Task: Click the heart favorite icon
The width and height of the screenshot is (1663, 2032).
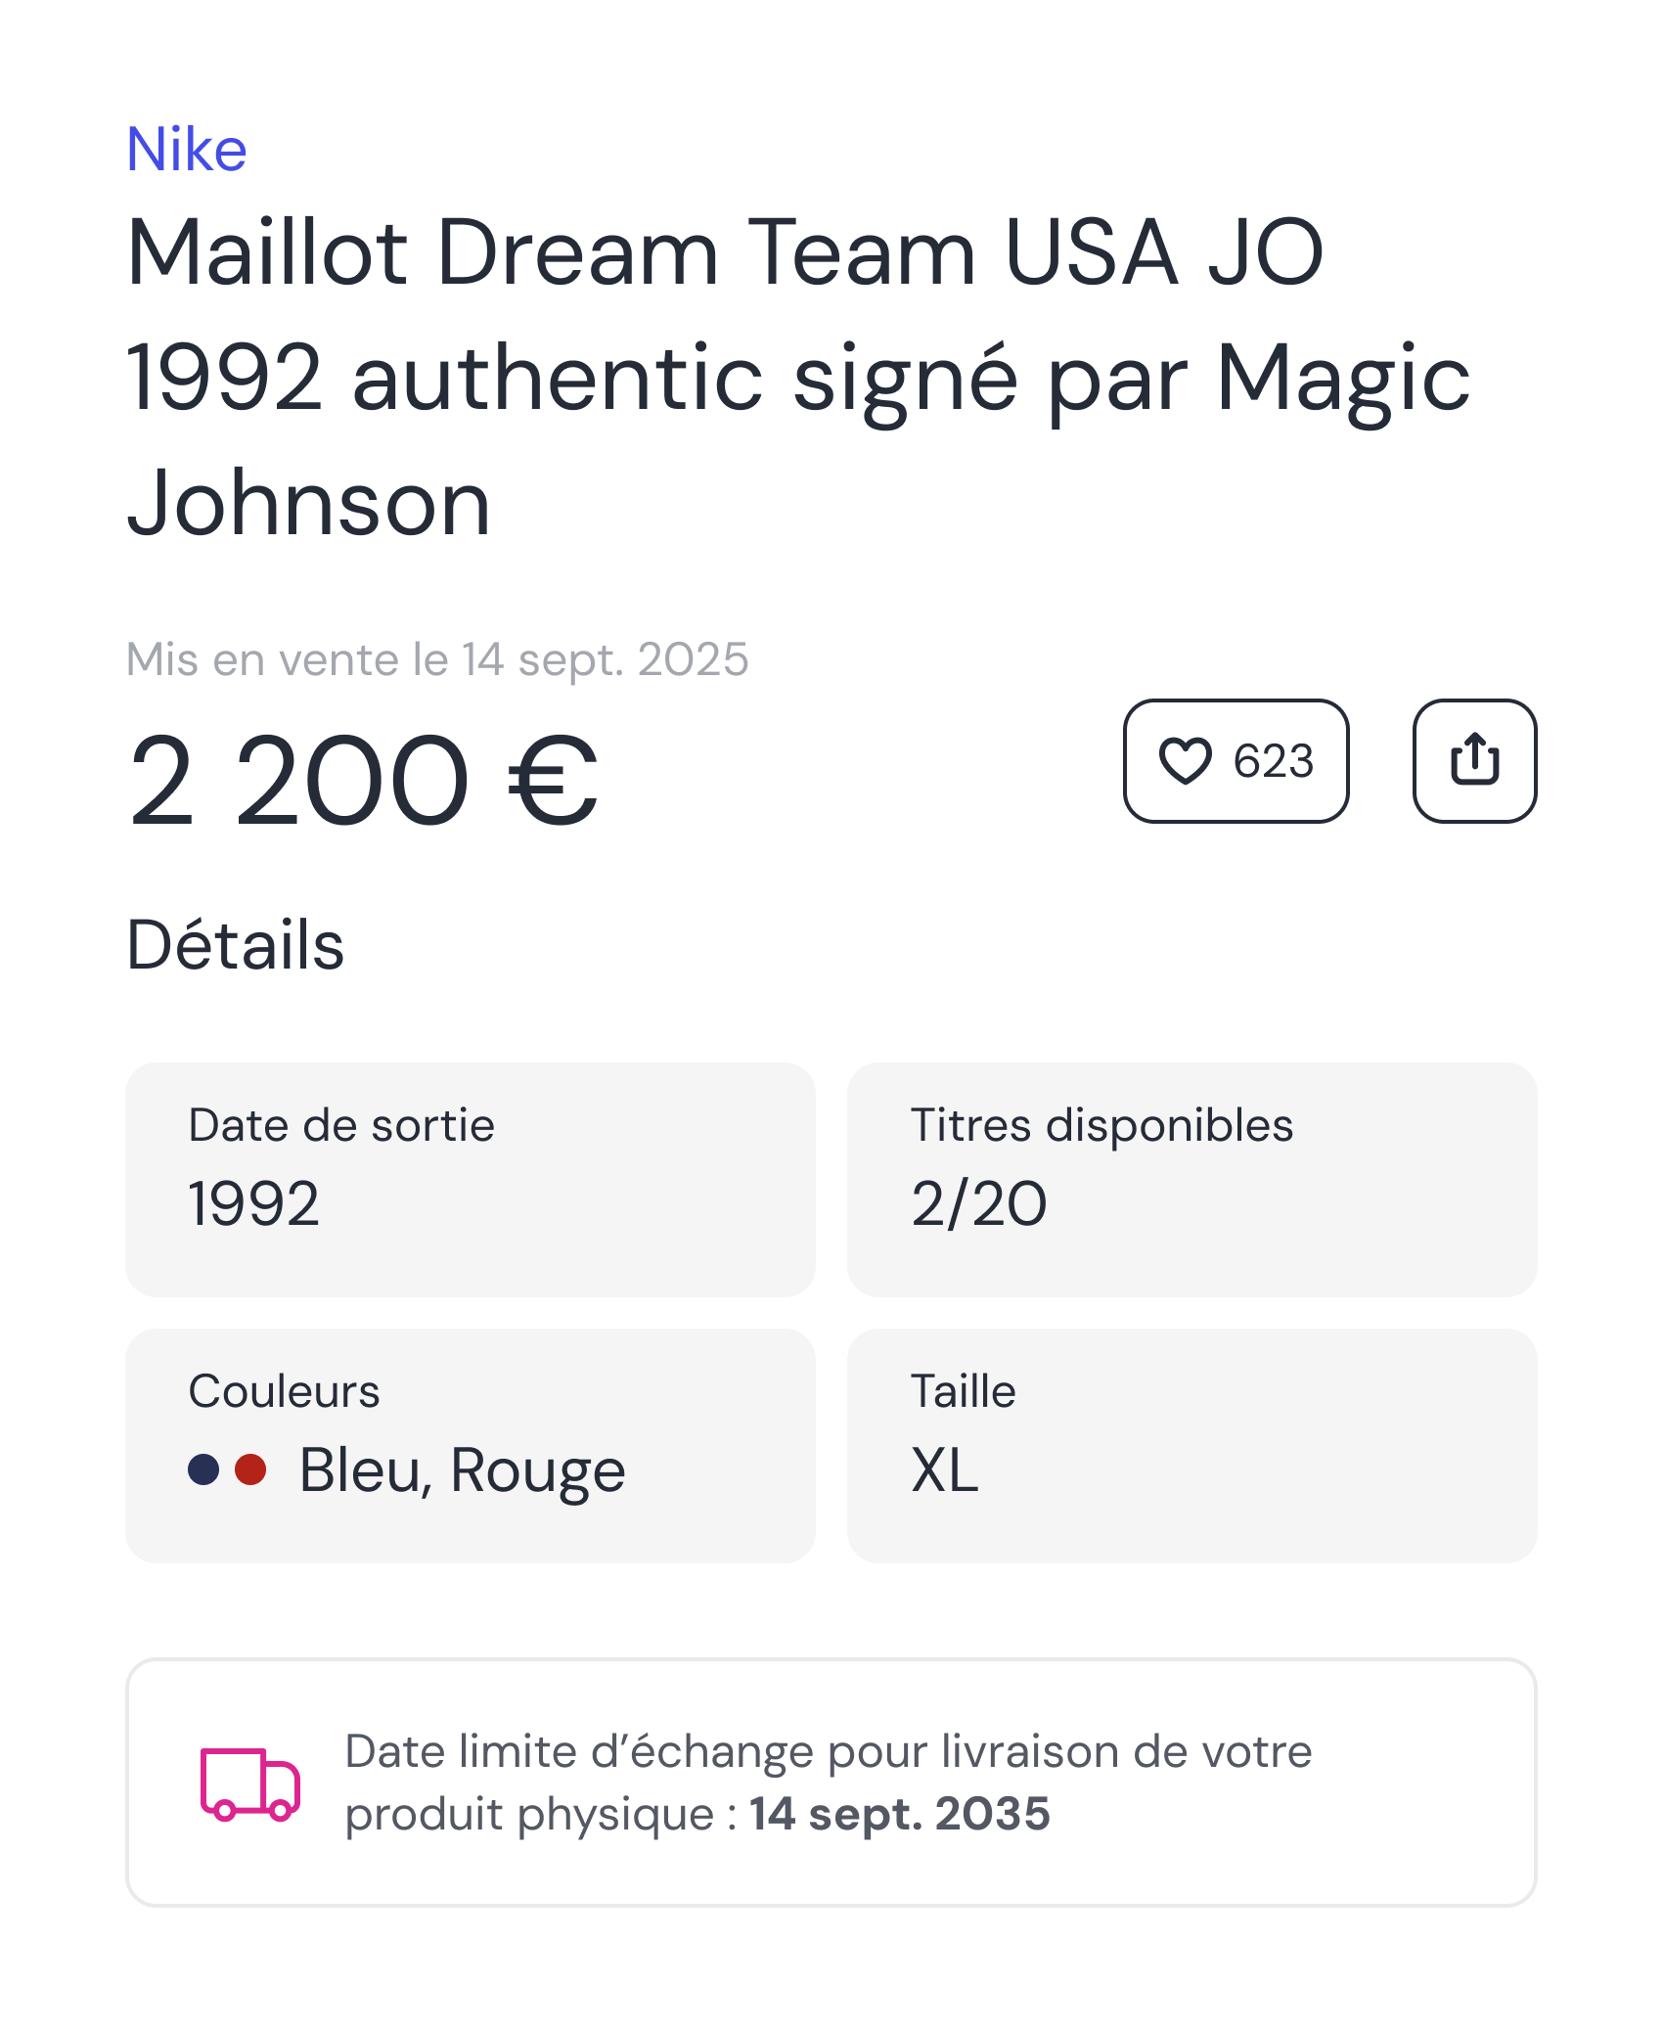Action: click(x=1185, y=761)
